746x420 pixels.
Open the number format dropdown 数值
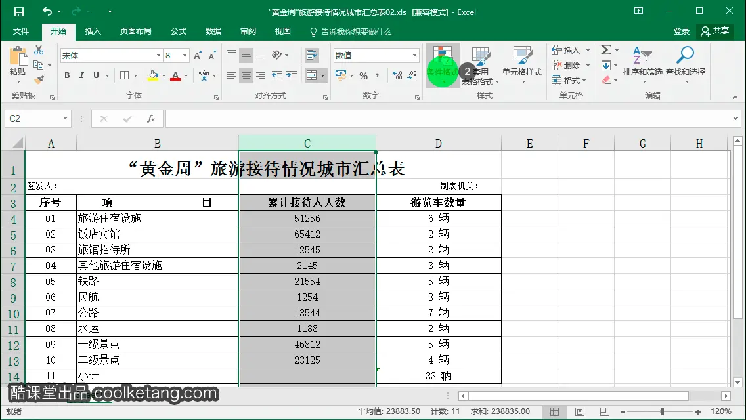414,56
